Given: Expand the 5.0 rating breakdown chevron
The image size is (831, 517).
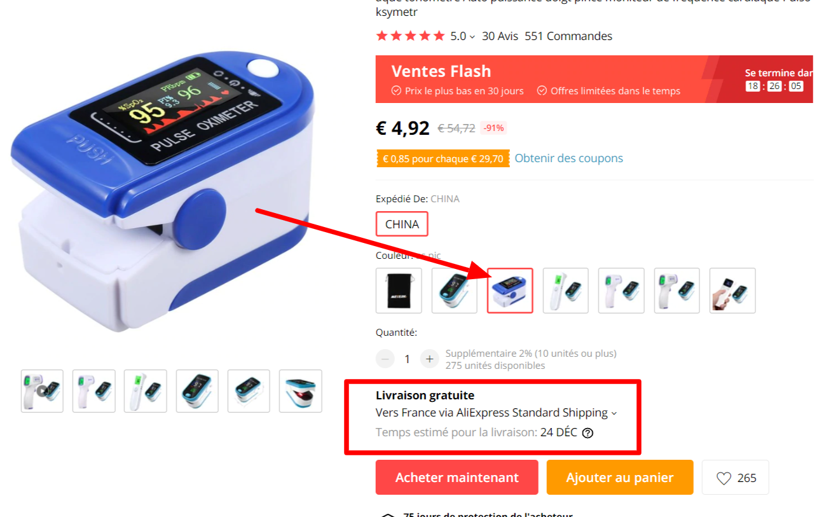Looking at the screenshot, I should tap(472, 37).
